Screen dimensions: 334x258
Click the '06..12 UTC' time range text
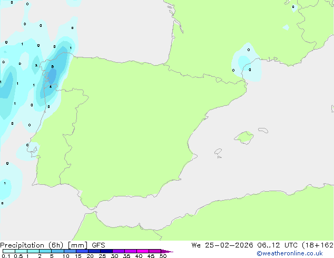pyautogui.click(x=277, y=245)
